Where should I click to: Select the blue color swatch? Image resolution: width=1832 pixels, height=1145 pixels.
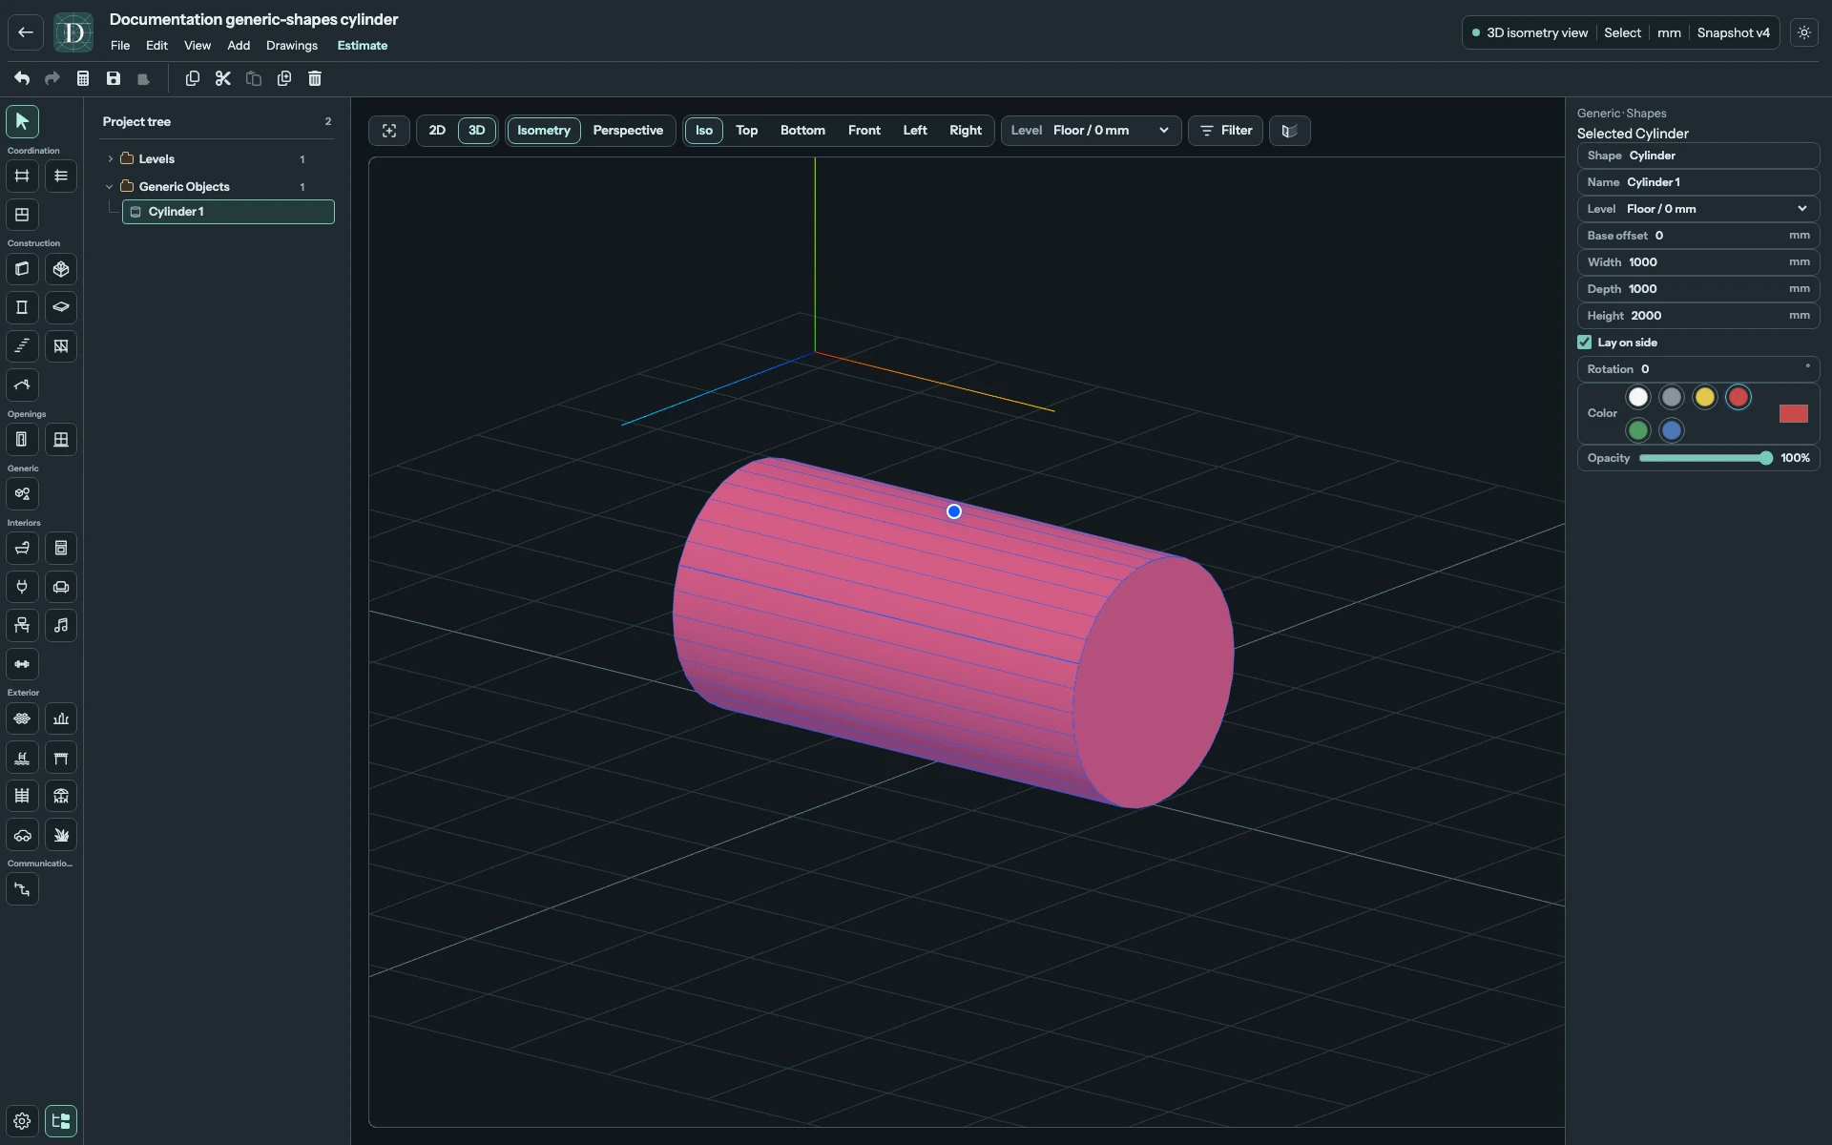(1672, 430)
